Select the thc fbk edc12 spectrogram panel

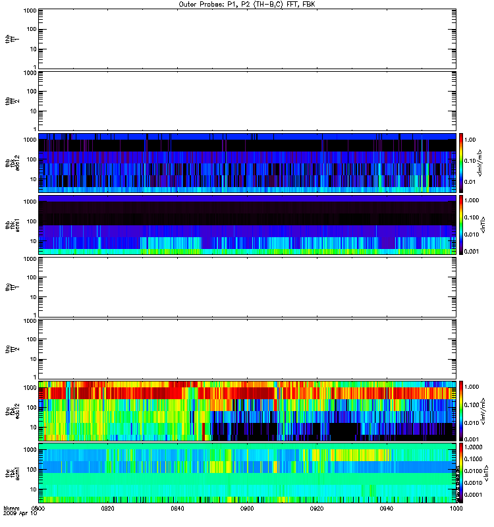(247, 411)
